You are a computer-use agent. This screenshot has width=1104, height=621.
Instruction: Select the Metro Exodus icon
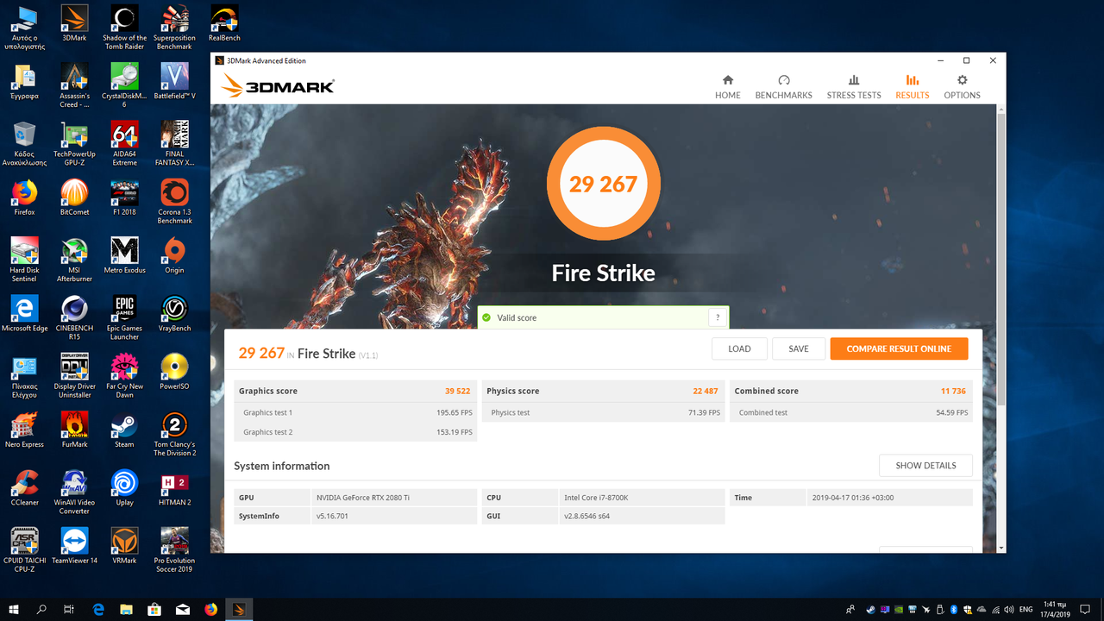tap(124, 256)
